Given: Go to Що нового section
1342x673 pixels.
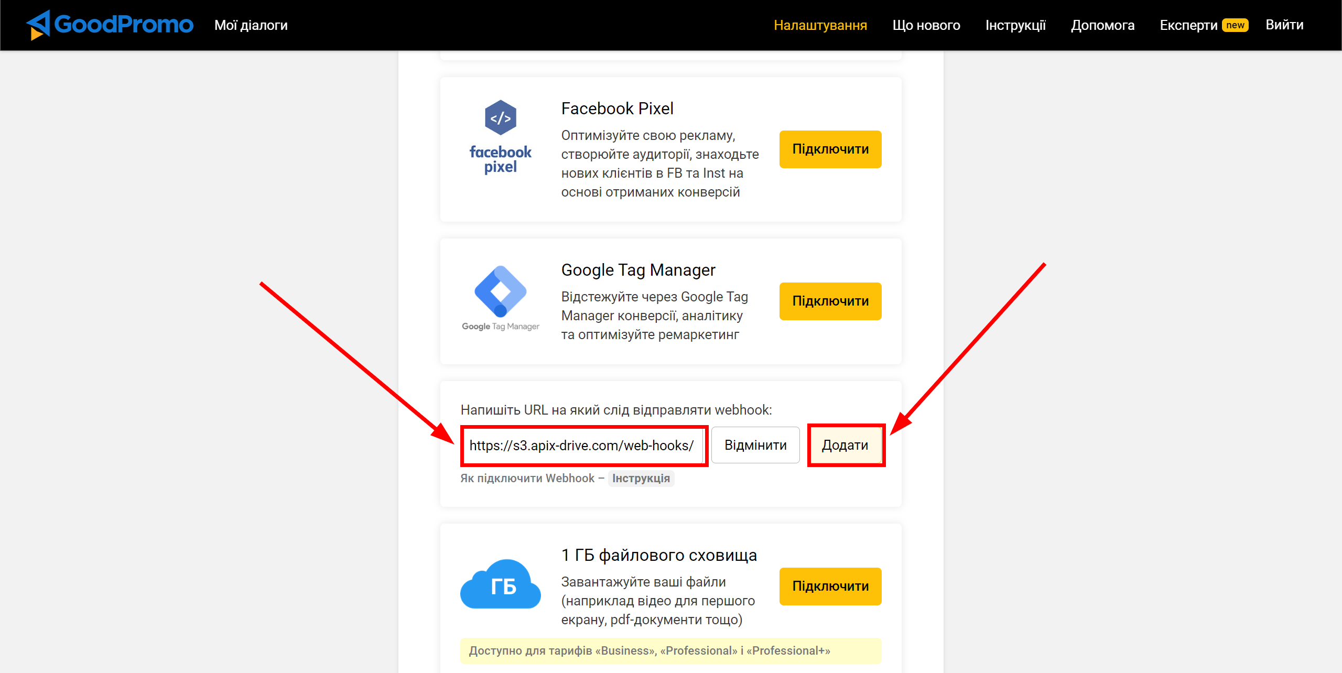Looking at the screenshot, I should (926, 25).
